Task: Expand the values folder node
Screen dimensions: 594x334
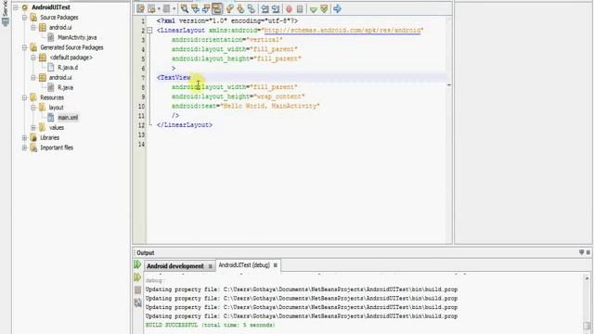Action: click(33, 128)
